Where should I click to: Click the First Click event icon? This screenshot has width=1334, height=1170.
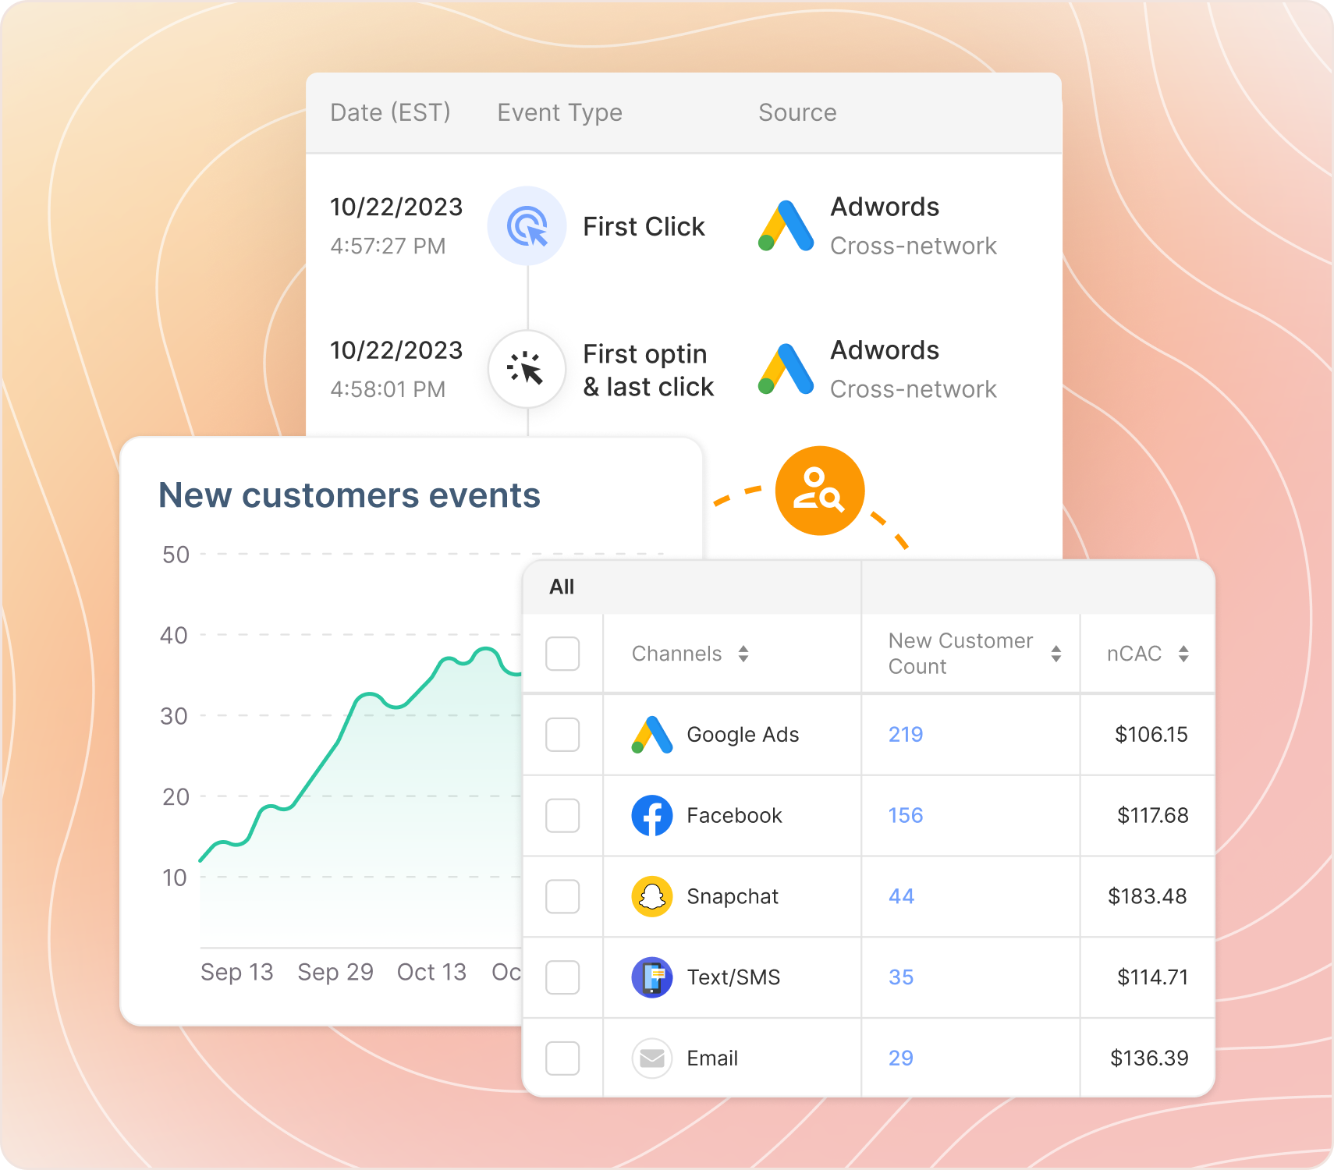pos(527,226)
